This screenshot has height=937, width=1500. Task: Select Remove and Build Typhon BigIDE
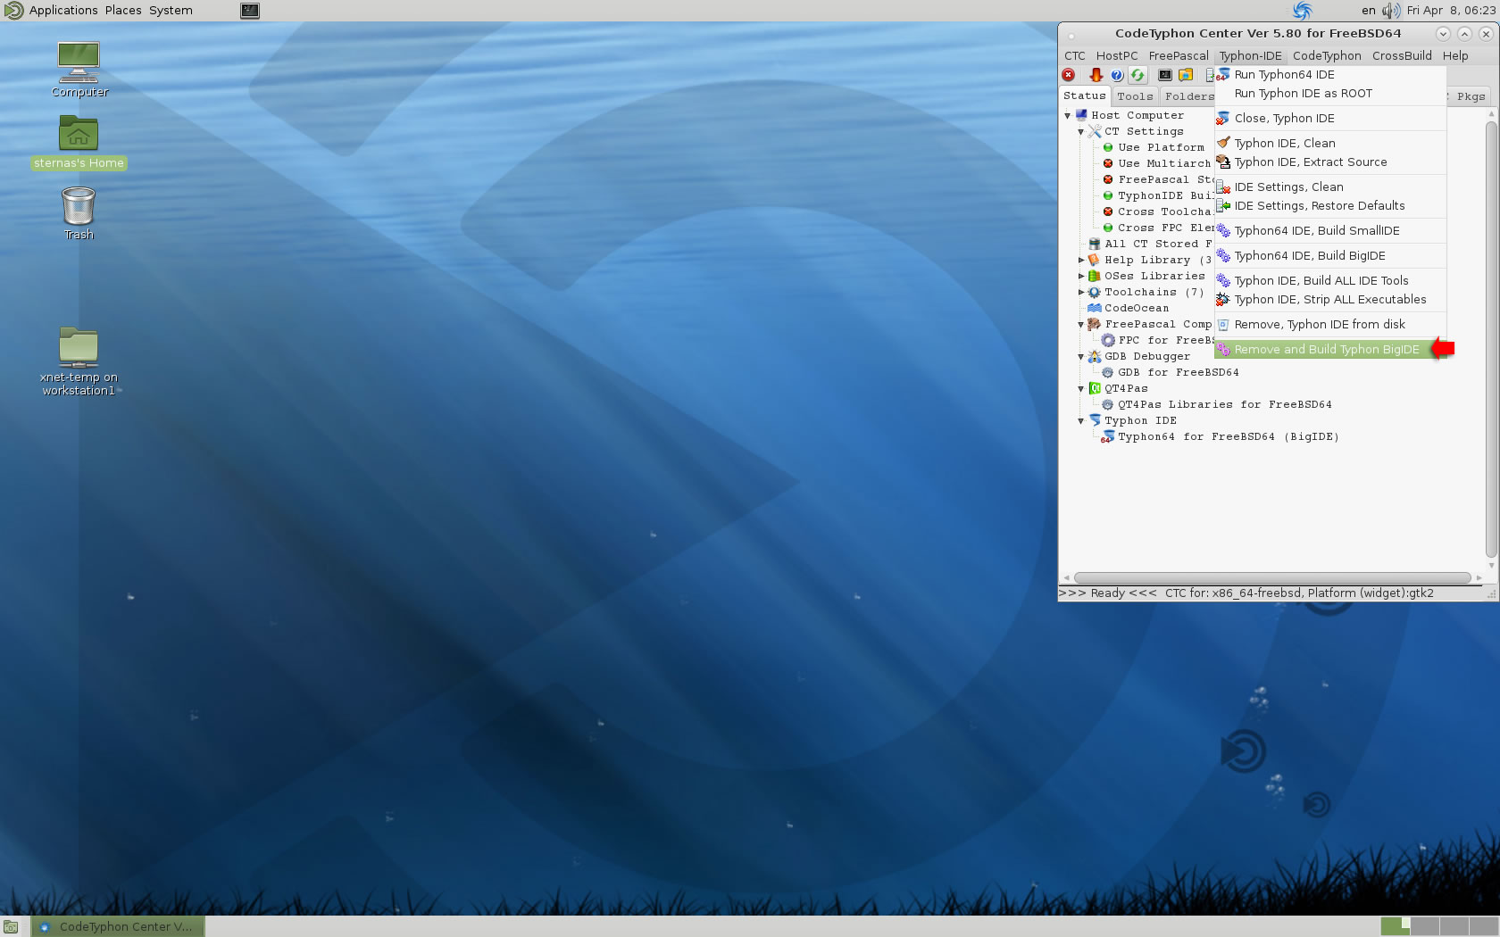(1330, 349)
